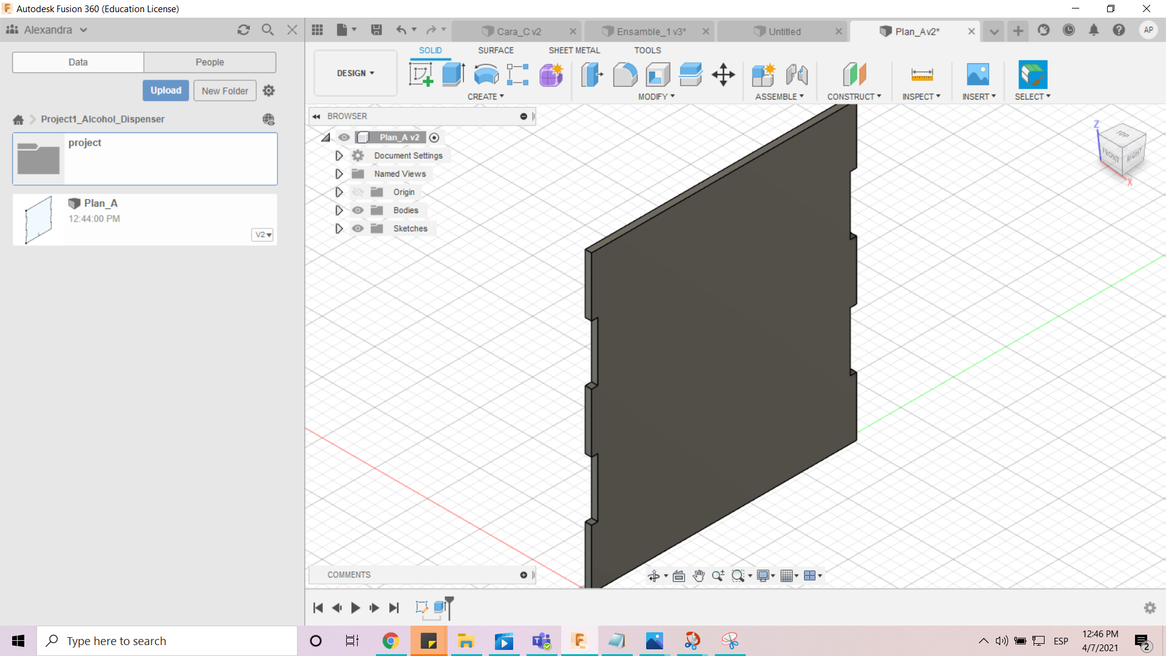Click the Upload button

coord(166,91)
